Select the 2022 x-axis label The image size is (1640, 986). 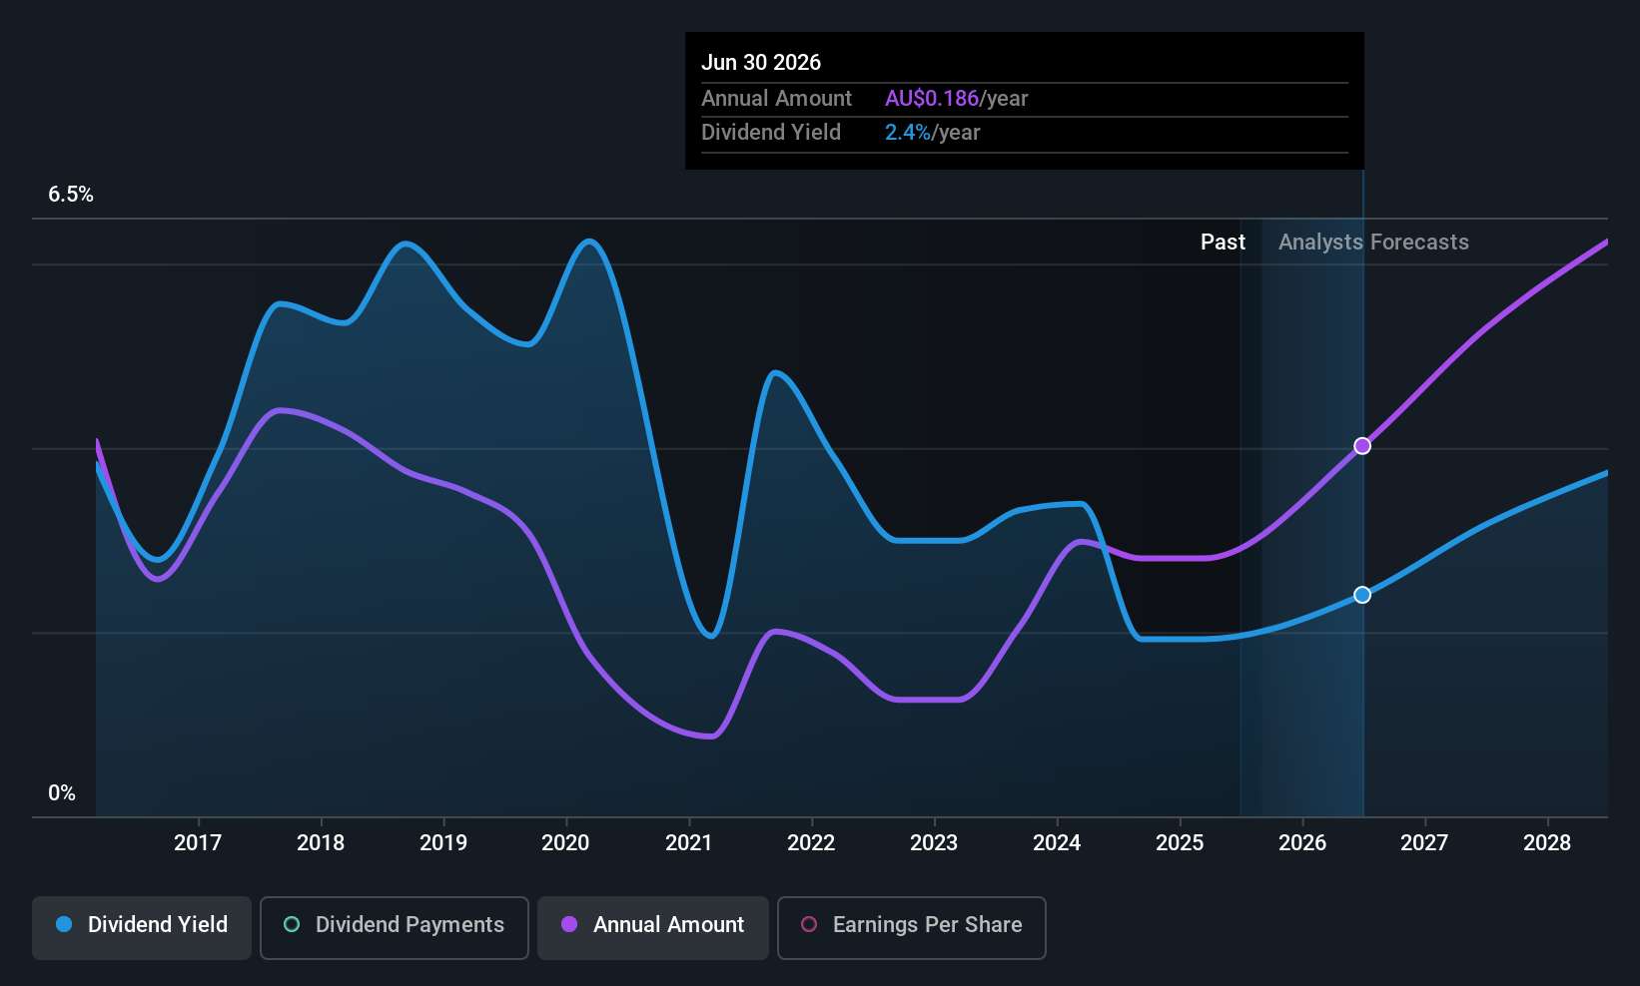click(x=811, y=843)
